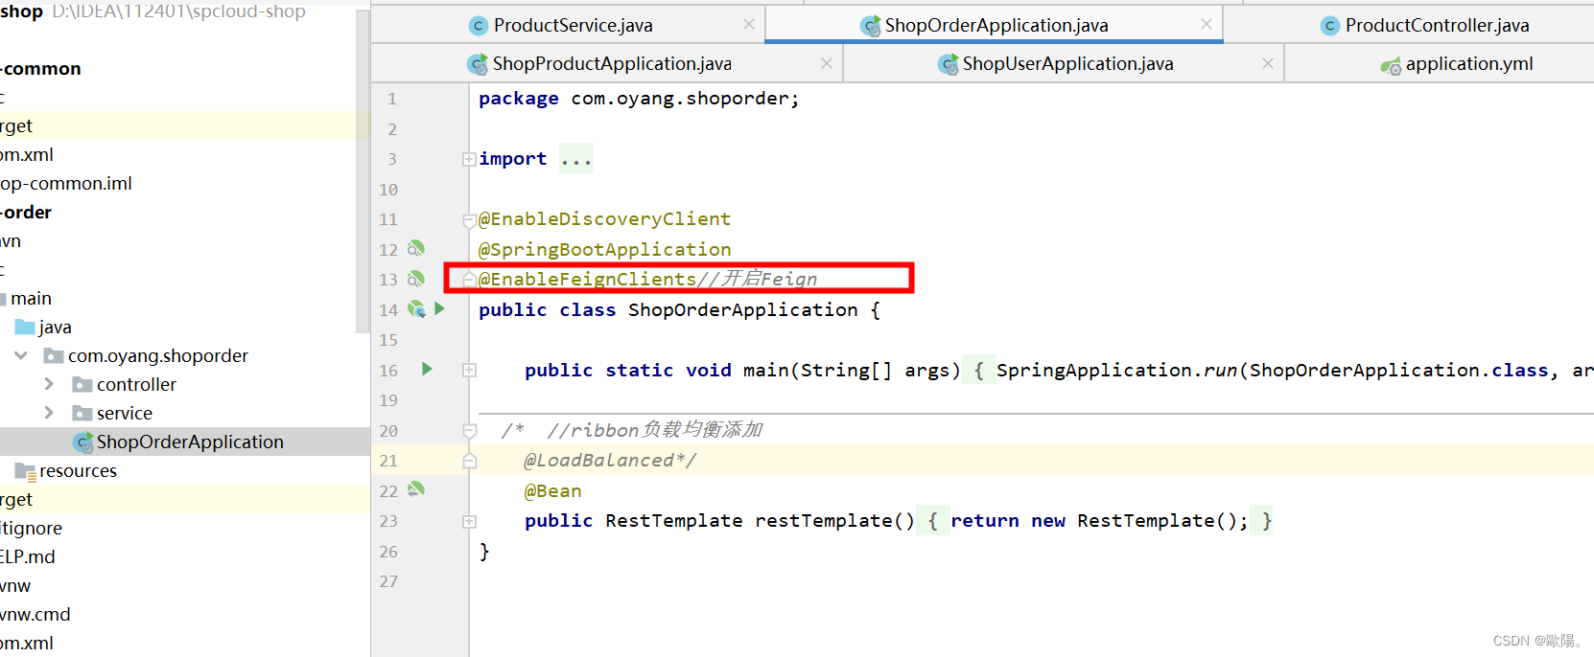
Task: Click controller package folder icon
Action: (82, 385)
